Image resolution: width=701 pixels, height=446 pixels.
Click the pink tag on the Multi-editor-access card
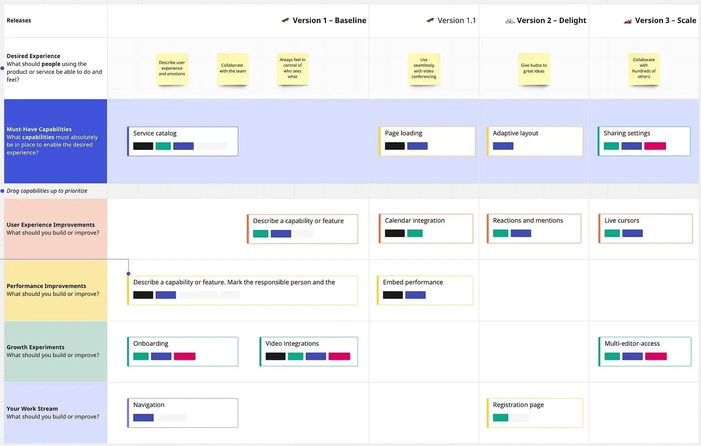pyautogui.click(x=655, y=356)
